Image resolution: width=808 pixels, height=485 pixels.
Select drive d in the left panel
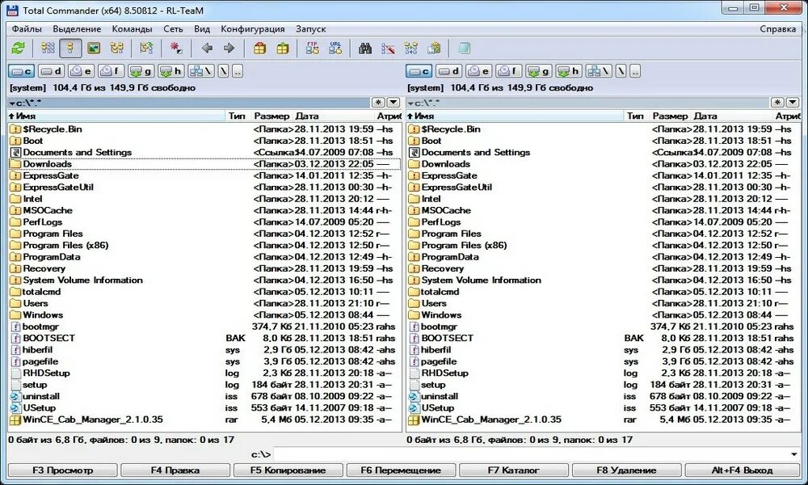point(52,71)
